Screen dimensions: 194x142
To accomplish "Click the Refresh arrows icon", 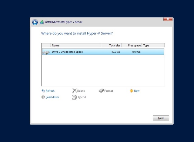I will click(x=43, y=91).
